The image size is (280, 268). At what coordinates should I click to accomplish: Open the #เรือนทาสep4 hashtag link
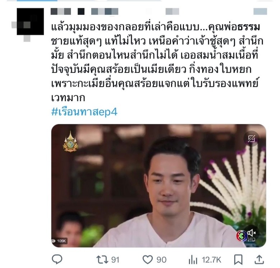click(x=84, y=112)
